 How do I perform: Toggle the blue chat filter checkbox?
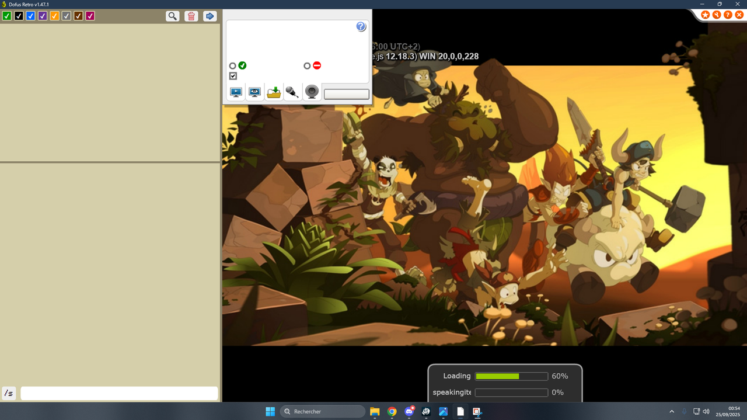pos(31,16)
